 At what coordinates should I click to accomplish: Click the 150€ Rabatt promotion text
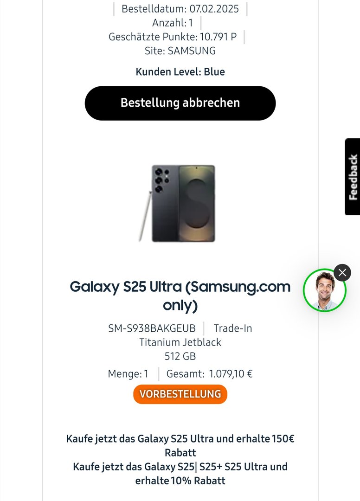point(180,445)
